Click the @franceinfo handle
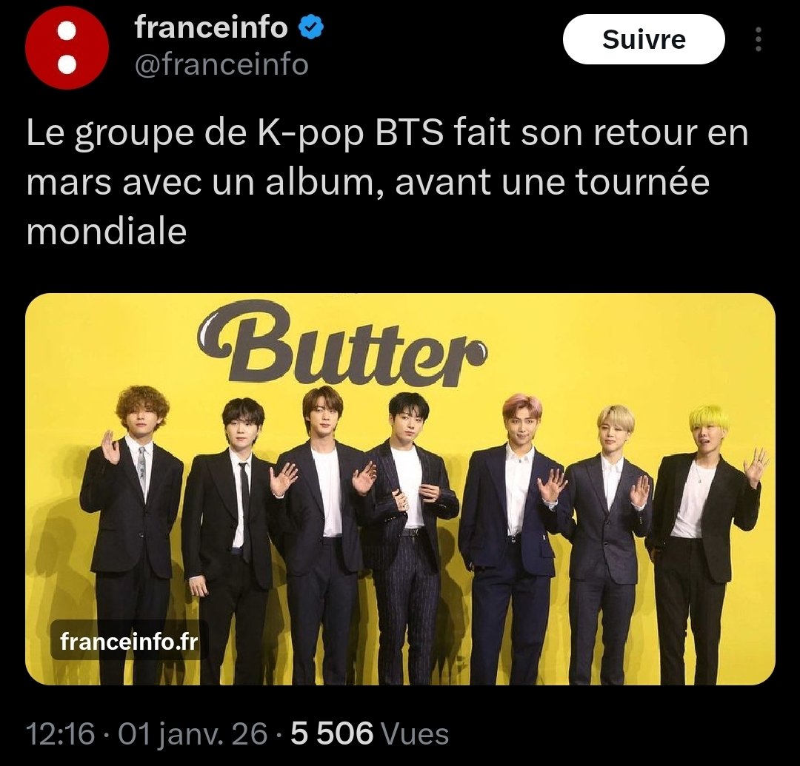 click(221, 64)
